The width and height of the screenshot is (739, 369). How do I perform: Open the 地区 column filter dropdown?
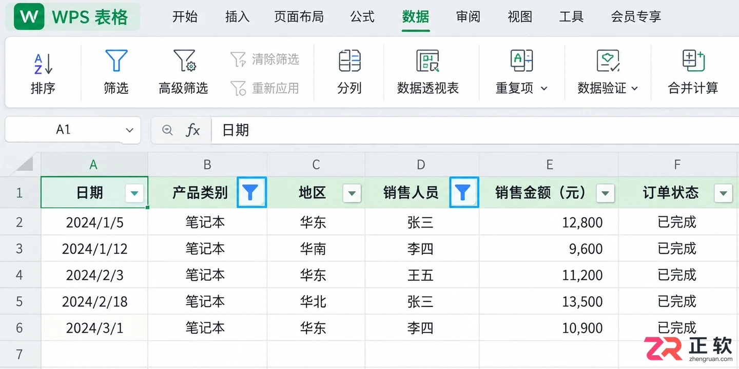tap(352, 193)
